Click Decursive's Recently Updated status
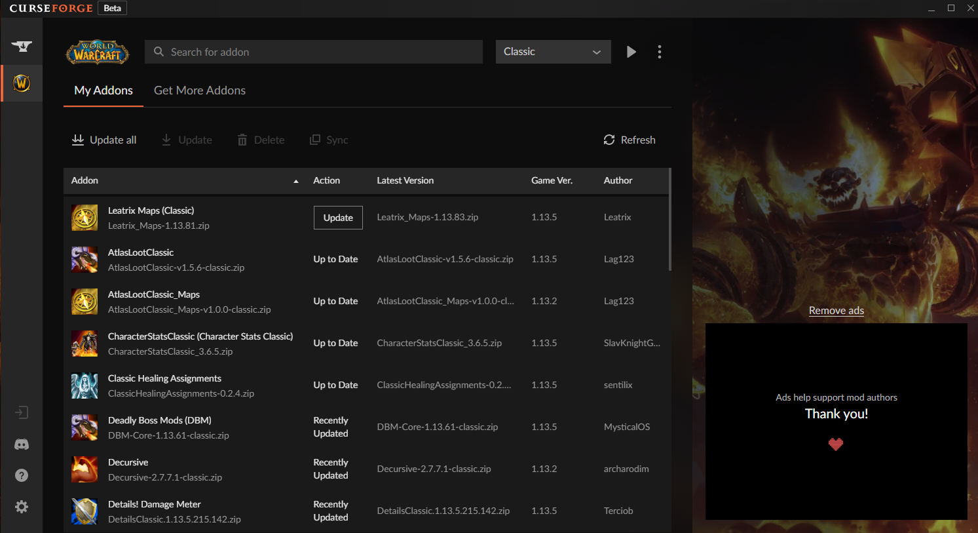978x533 pixels. [331, 469]
